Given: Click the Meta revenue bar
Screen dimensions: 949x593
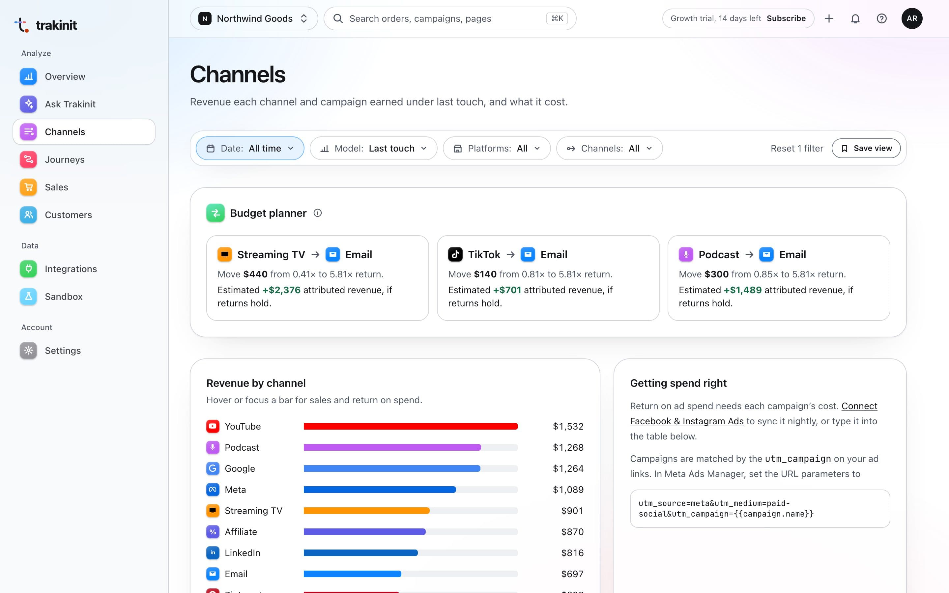Looking at the screenshot, I should click(380, 490).
